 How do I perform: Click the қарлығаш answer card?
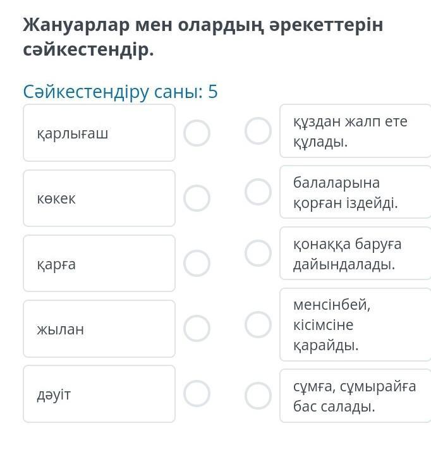click(x=99, y=133)
